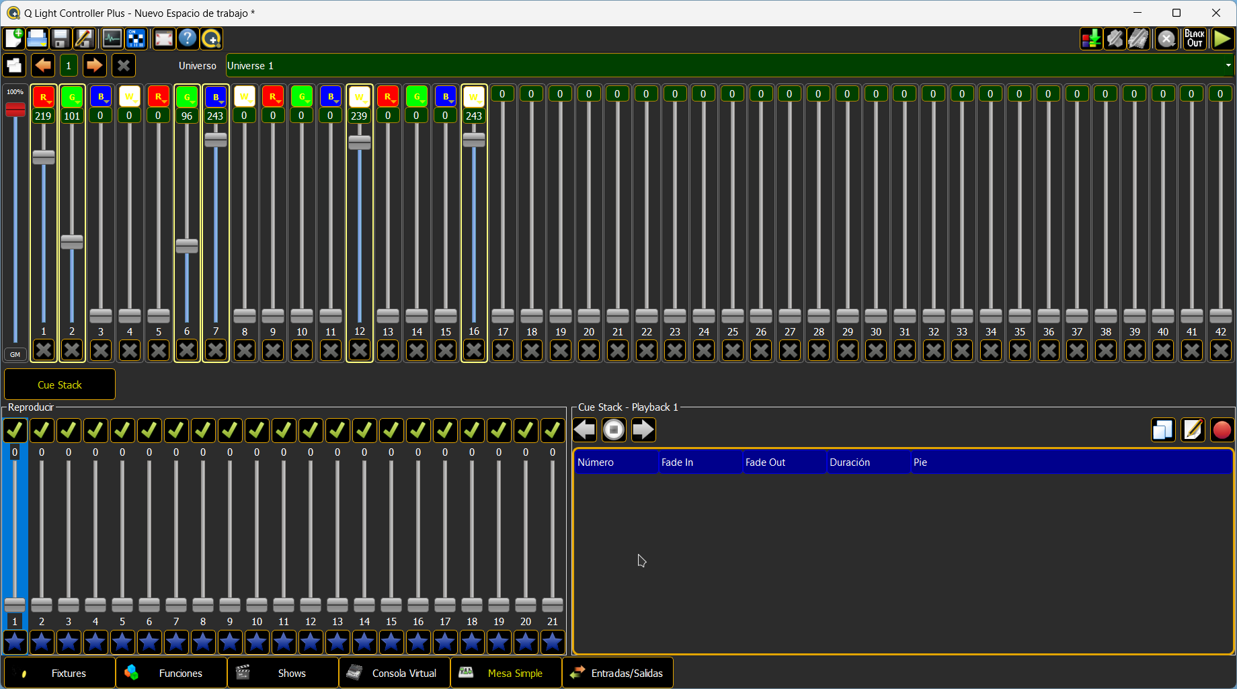The image size is (1237, 689).
Task: Switch to operate mode with the play arrow
Action: [x=1222, y=38]
